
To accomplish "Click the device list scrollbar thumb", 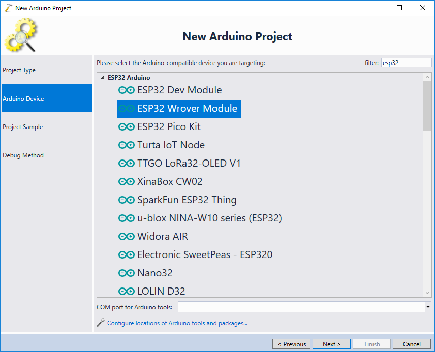I will 427,106.
